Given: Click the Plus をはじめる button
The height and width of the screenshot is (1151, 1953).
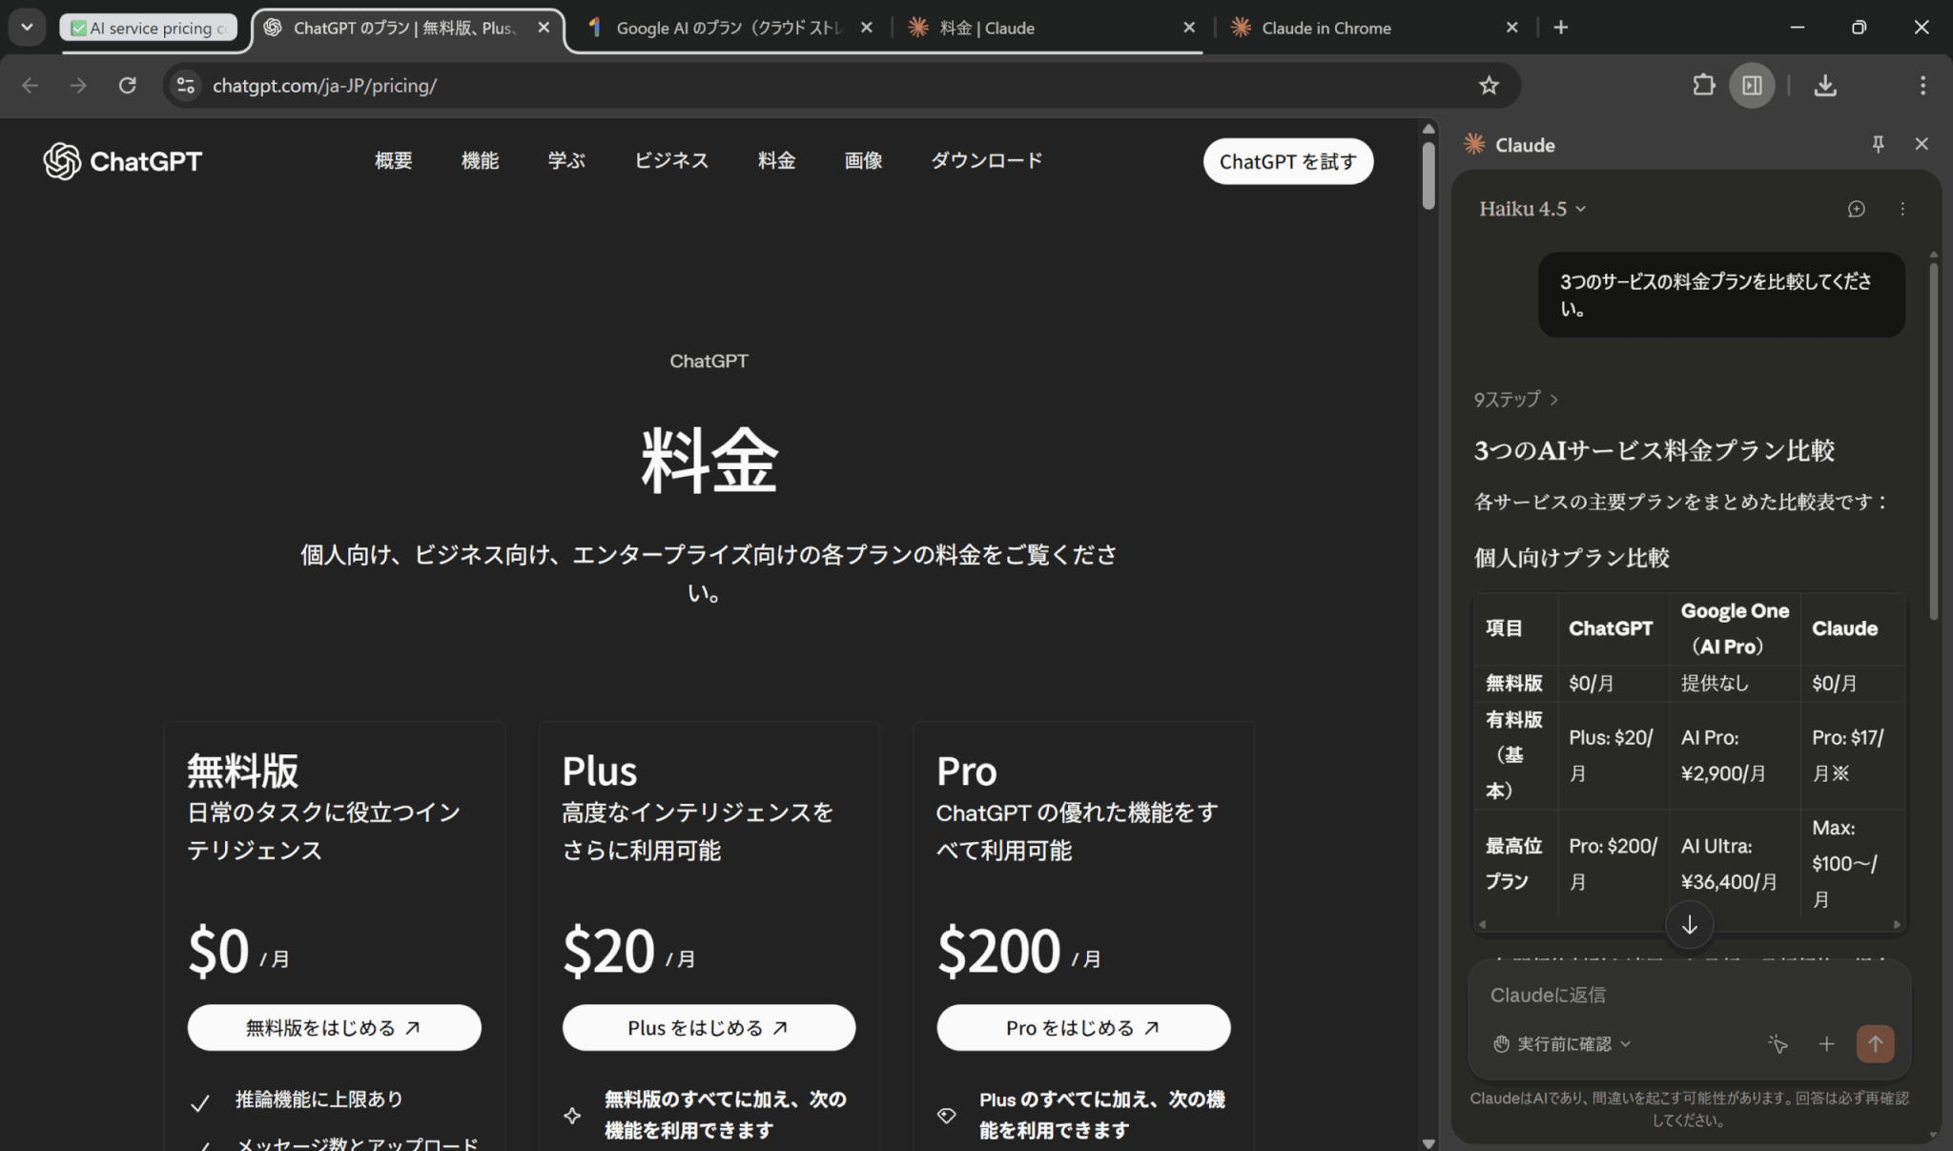Looking at the screenshot, I should [708, 1028].
